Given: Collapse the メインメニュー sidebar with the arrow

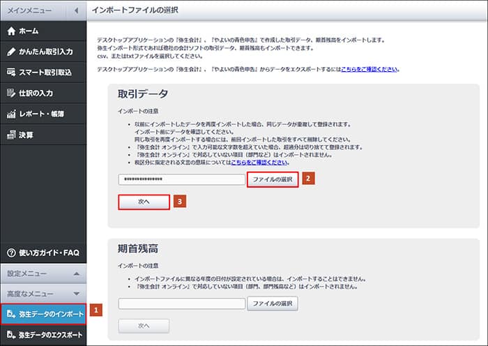Looking at the screenshot, I should pyautogui.click(x=76, y=10).
